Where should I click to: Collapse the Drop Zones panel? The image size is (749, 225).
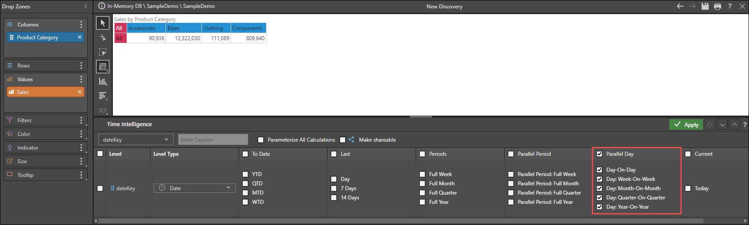click(x=85, y=7)
